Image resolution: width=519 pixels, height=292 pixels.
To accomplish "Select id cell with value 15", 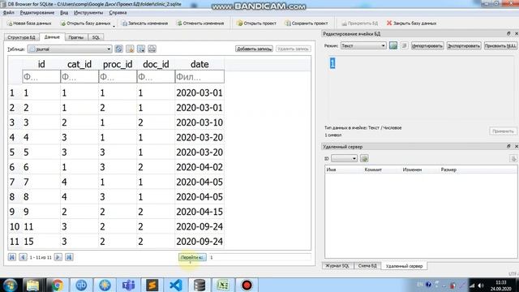I will [x=41, y=242].
